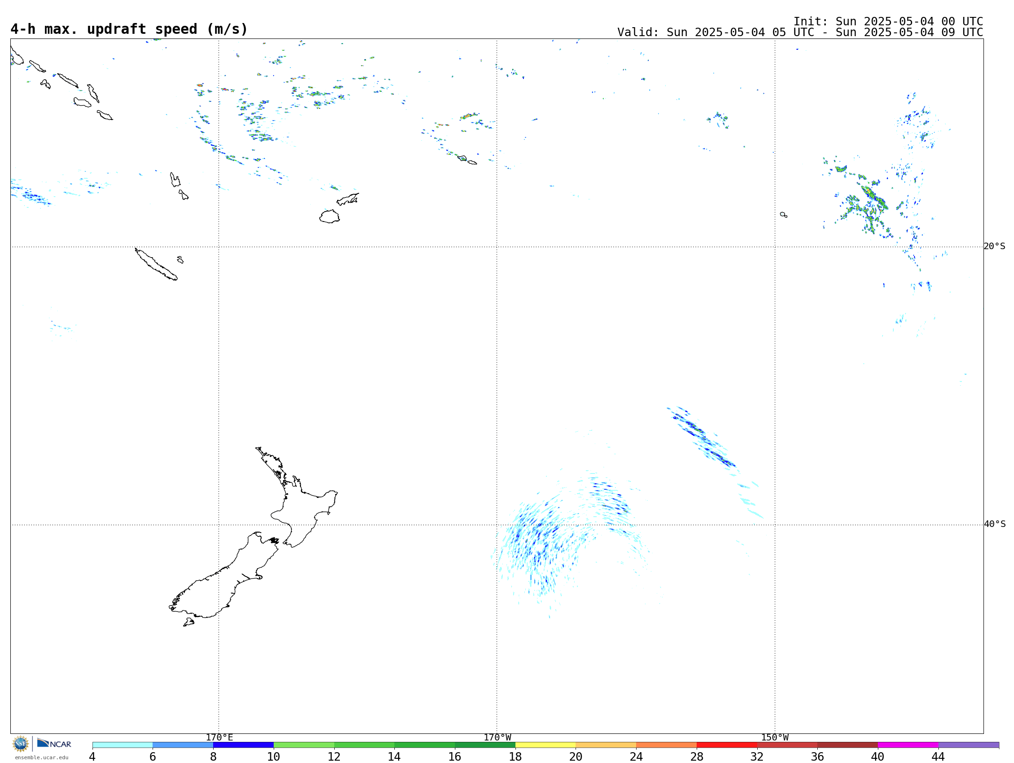Click the yellow 18-20 color swatch
This screenshot has height=763, width=1014.
545,745
